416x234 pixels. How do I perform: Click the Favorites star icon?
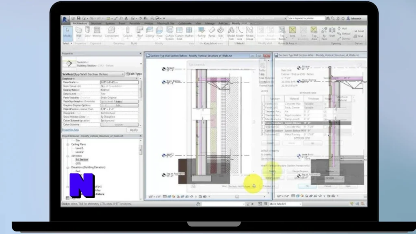[x=343, y=18]
